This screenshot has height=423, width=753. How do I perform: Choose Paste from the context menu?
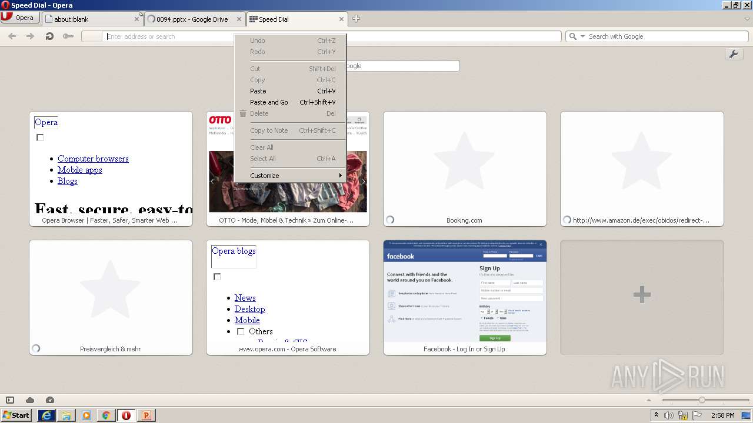(x=291, y=91)
